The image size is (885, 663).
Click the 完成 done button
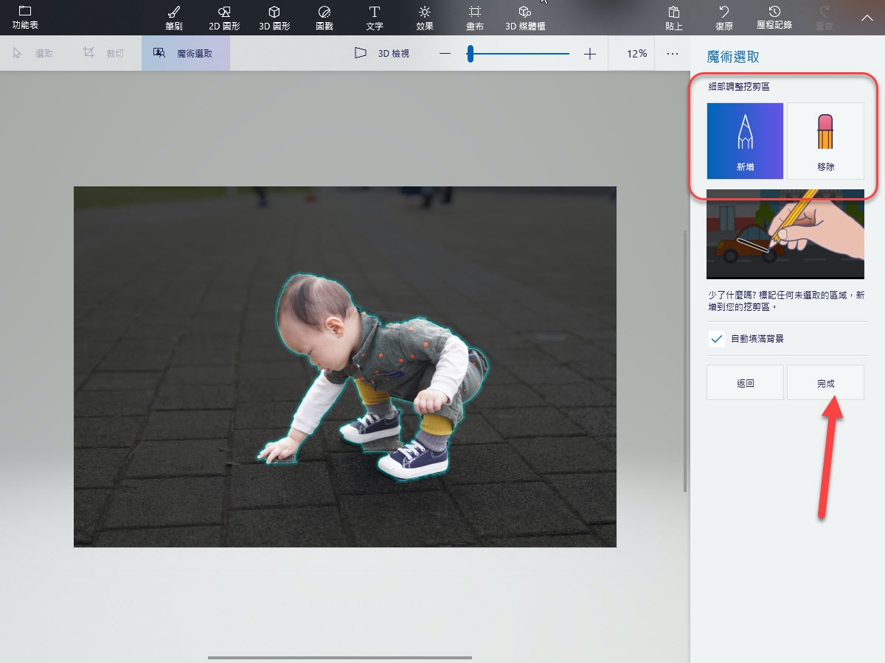(x=825, y=383)
